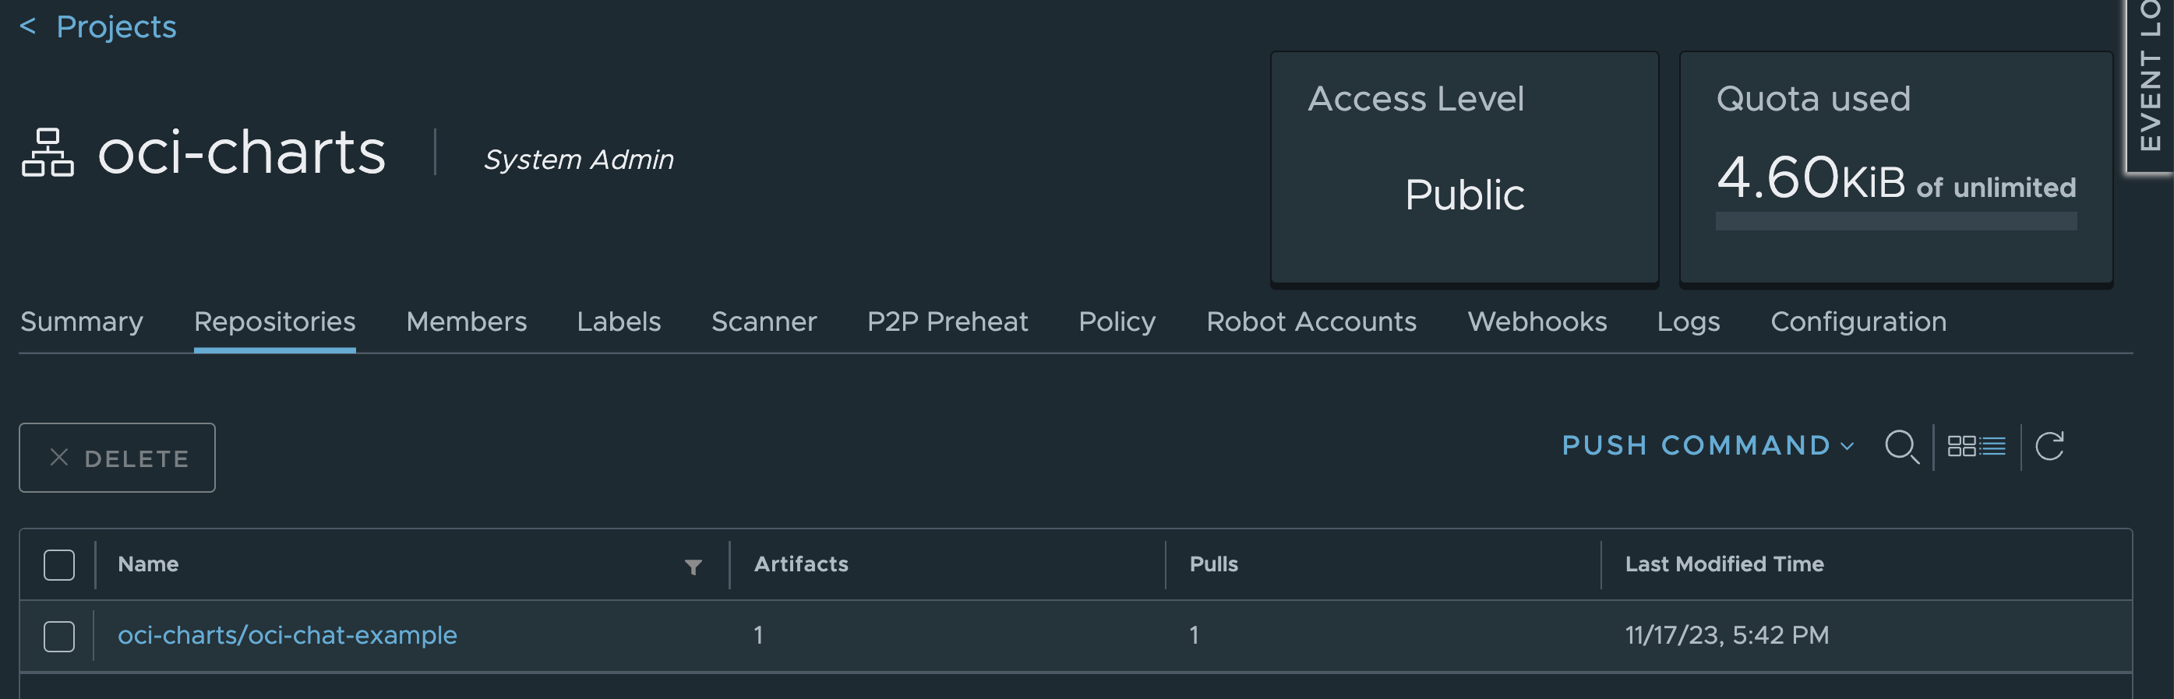Click the Name column filter icon
This screenshot has height=699, width=2174.
tap(693, 567)
